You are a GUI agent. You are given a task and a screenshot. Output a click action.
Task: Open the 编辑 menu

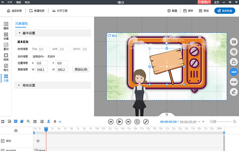click(18, 2)
